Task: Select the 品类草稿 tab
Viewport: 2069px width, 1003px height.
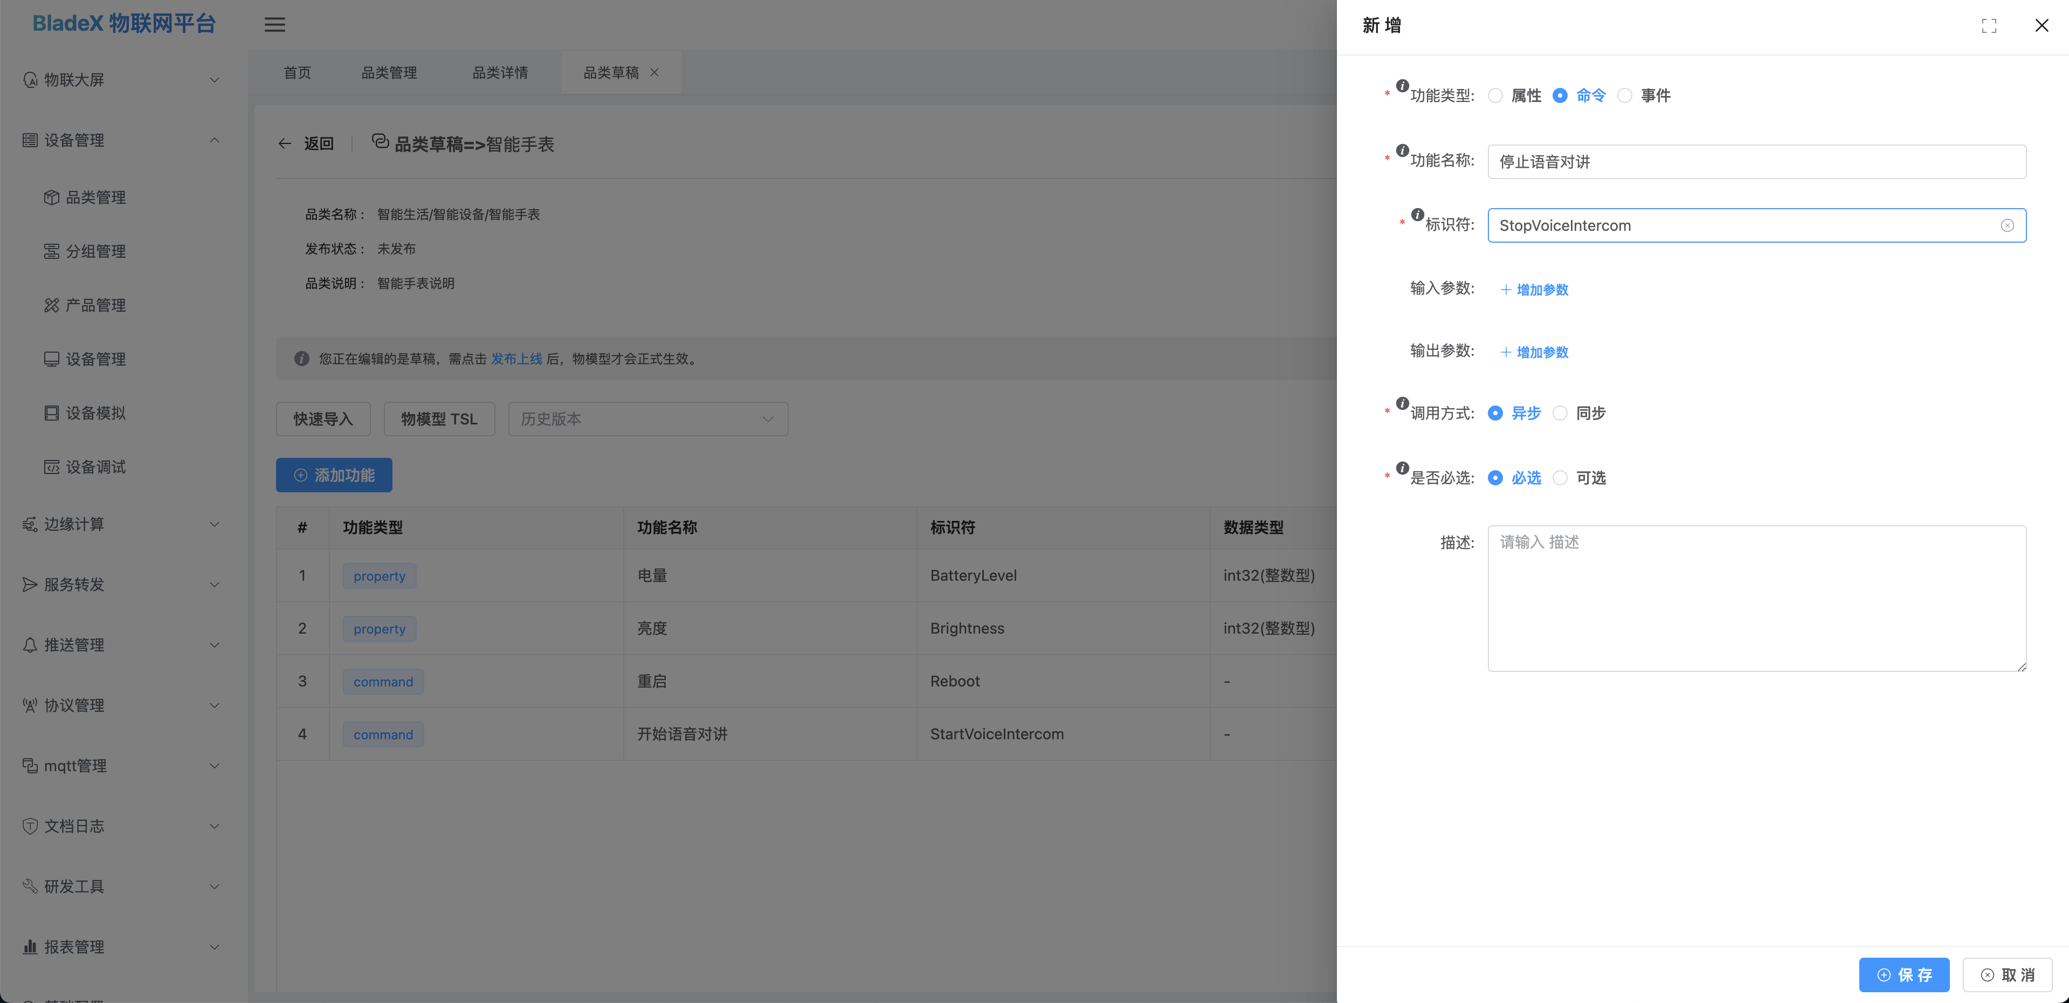Action: (611, 72)
